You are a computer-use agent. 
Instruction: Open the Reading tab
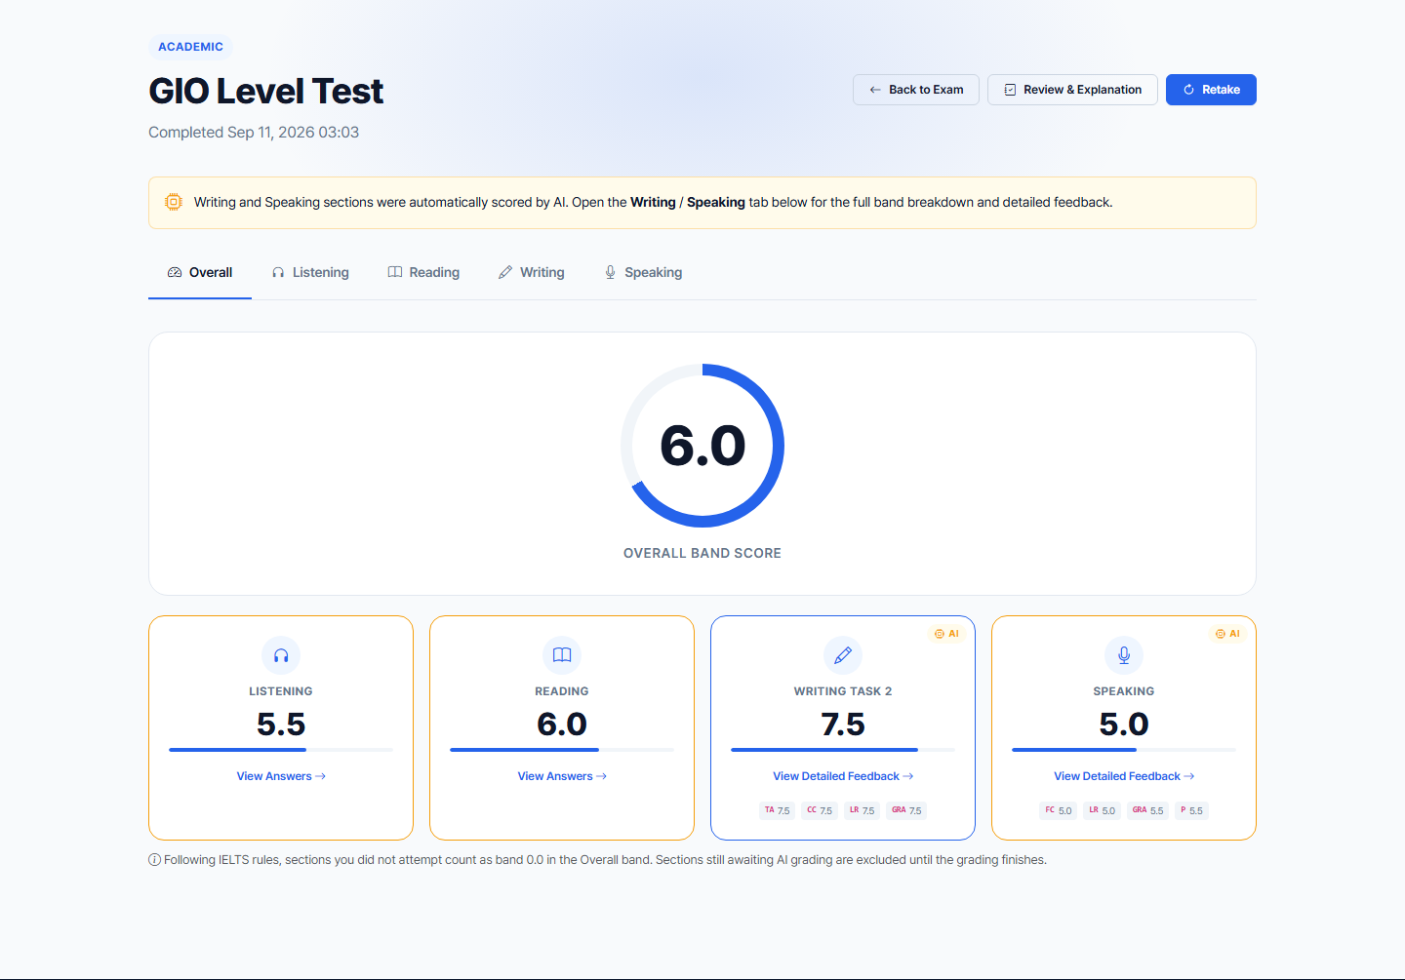coord(423,273)
